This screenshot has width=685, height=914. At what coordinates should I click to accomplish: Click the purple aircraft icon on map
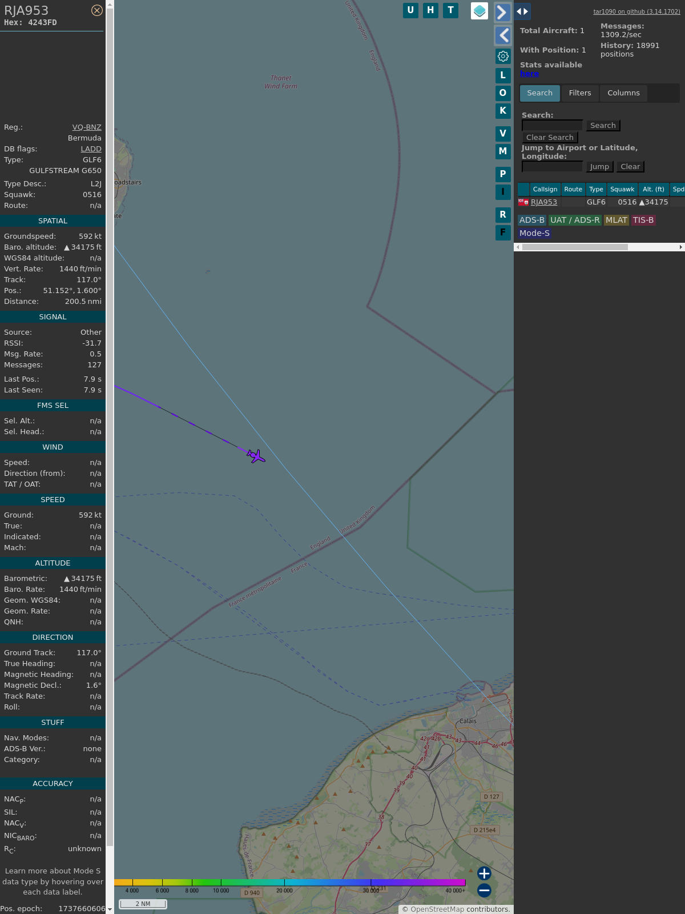click(256, 456)
